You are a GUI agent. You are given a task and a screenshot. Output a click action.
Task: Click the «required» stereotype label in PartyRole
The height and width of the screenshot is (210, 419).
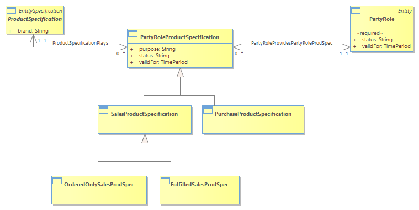pos(370,33)
